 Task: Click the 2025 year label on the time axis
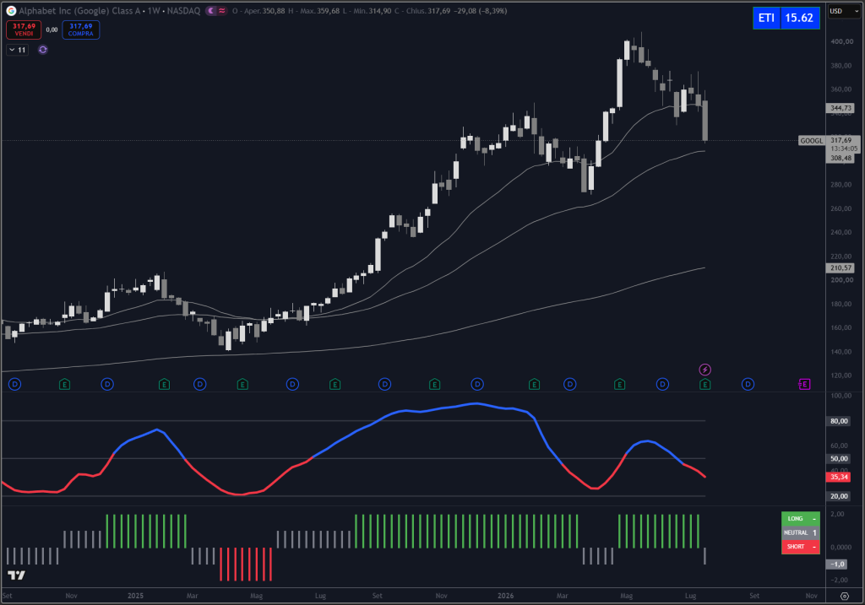pos(136,596)
